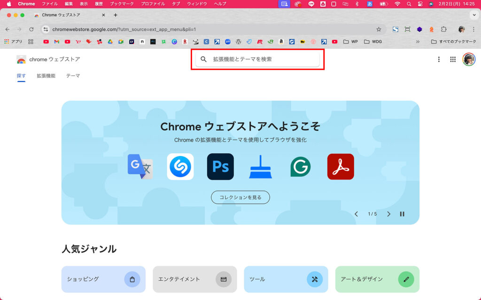Expand the tab search dropdown arrow
This screenshot has width=481, height=300.
473,15
